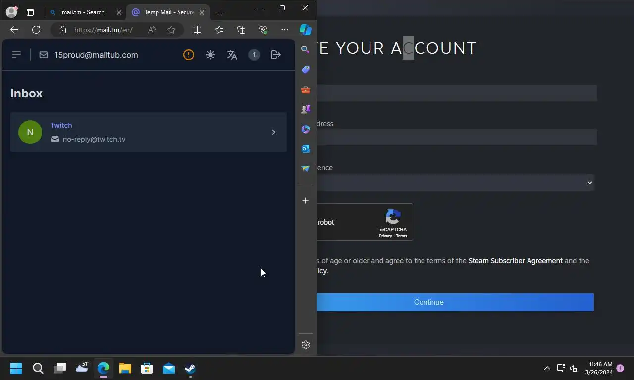The image size is (634, 380).
Task: Click the no-reply@twitch.tv sender address
Action: (x=94, y=139)
